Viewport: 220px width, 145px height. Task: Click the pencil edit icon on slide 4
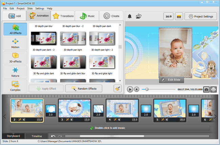(115, 120)
